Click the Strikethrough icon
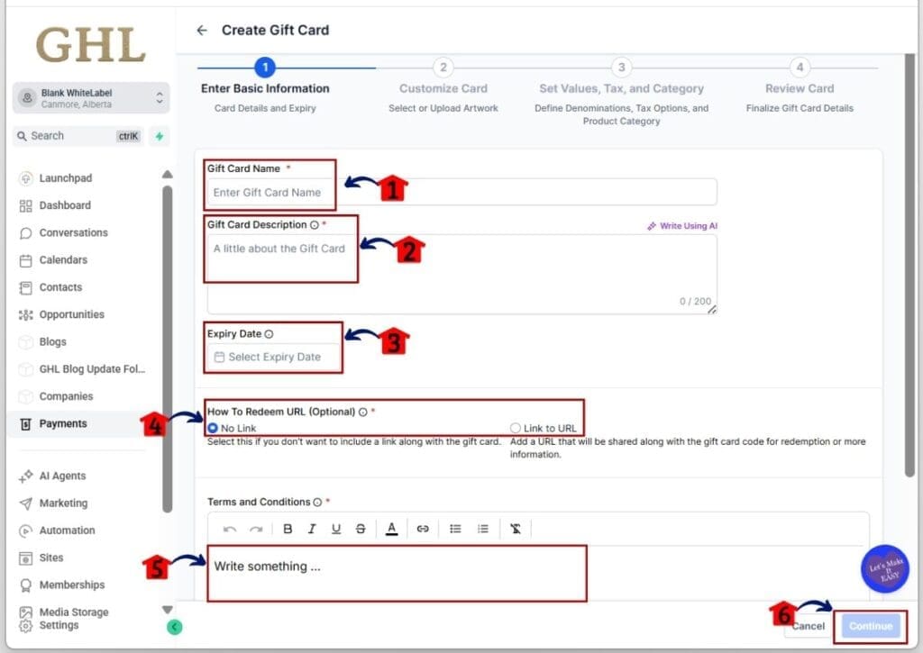 pyautogui.click(x=361, y=529)
